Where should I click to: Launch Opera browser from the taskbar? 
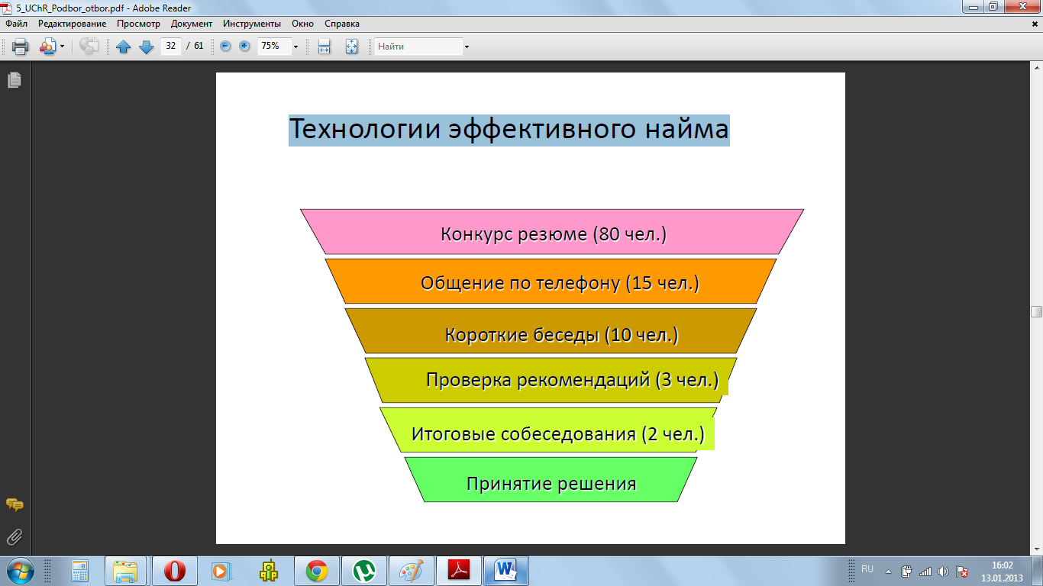(175, 571)
